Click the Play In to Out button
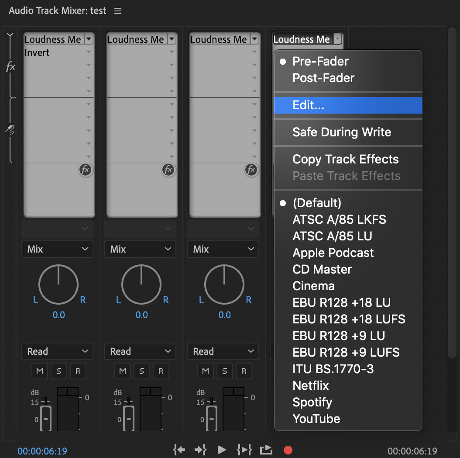 [x=244, y=450]
